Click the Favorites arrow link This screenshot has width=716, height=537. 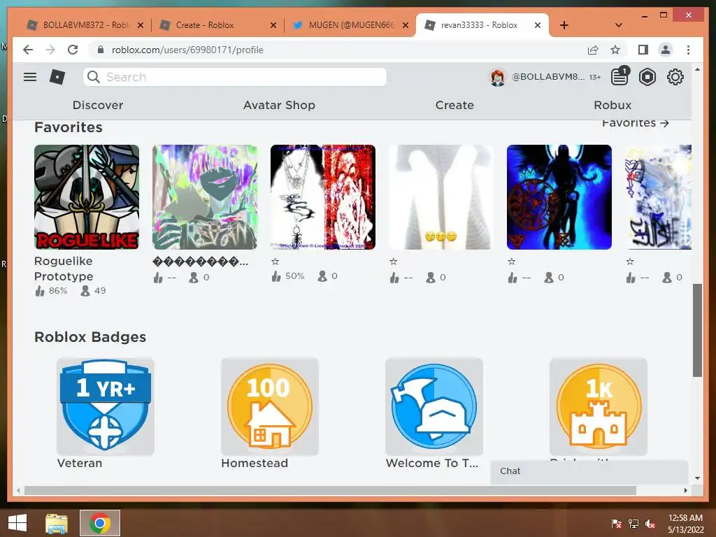tap(635, 123)
